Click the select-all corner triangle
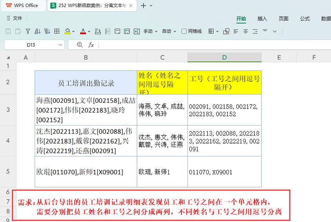Screen dimensions: 331x222 pyautogui.click(x=8, y=58)
